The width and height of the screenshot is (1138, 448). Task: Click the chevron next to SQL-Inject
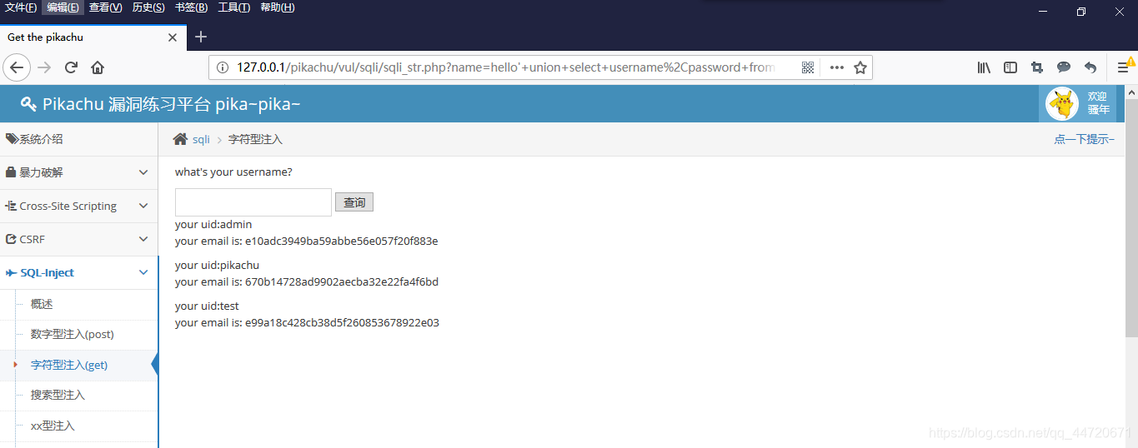click(x=143, y=272)
